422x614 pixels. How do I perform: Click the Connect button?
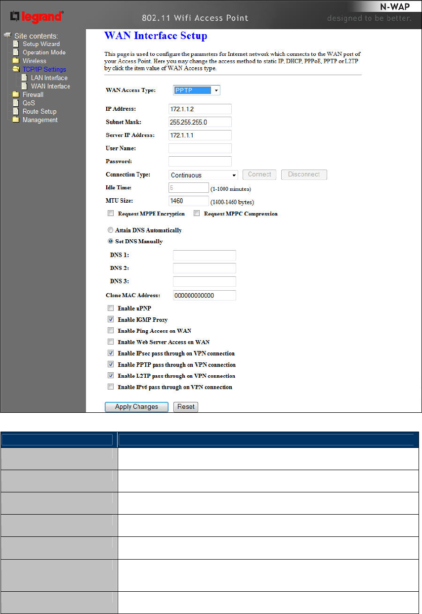point(259,175)
